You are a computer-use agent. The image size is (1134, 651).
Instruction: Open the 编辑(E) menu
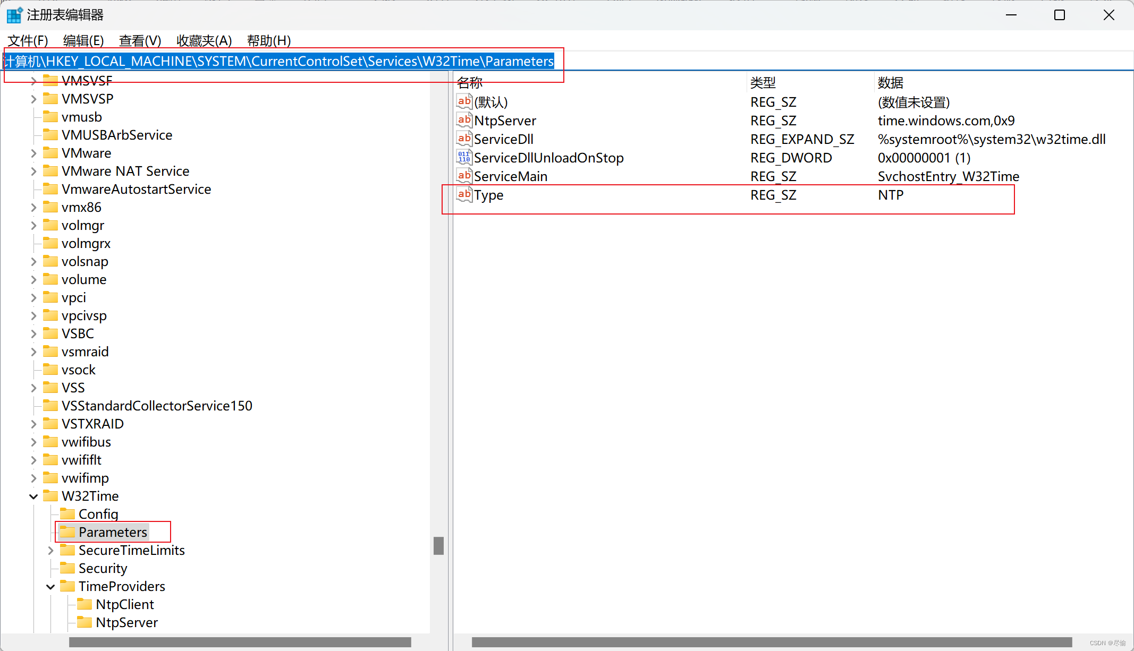tap(83, 40)
